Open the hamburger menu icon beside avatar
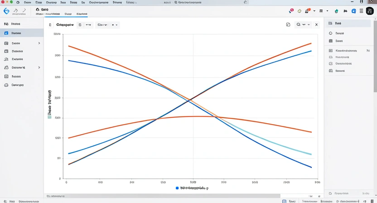This screenshot has width=377, height=203. [x=361, y=10]
